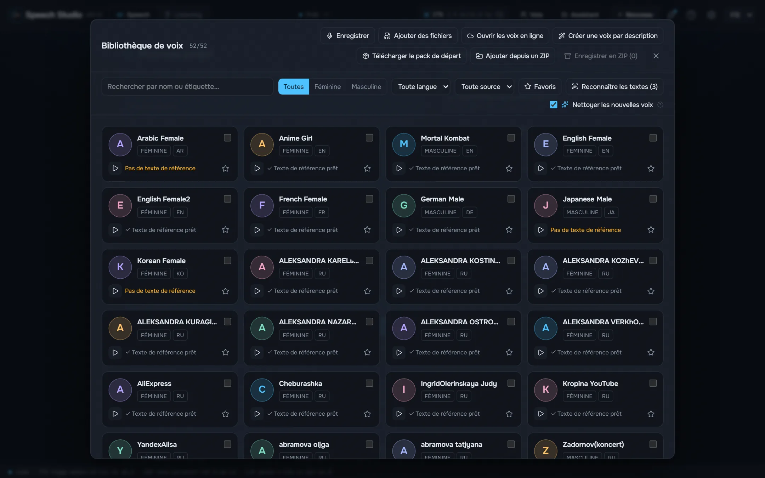Select the Korean Female checkbox
Viewport: 765px width, 478px height.
pos(227,261)
